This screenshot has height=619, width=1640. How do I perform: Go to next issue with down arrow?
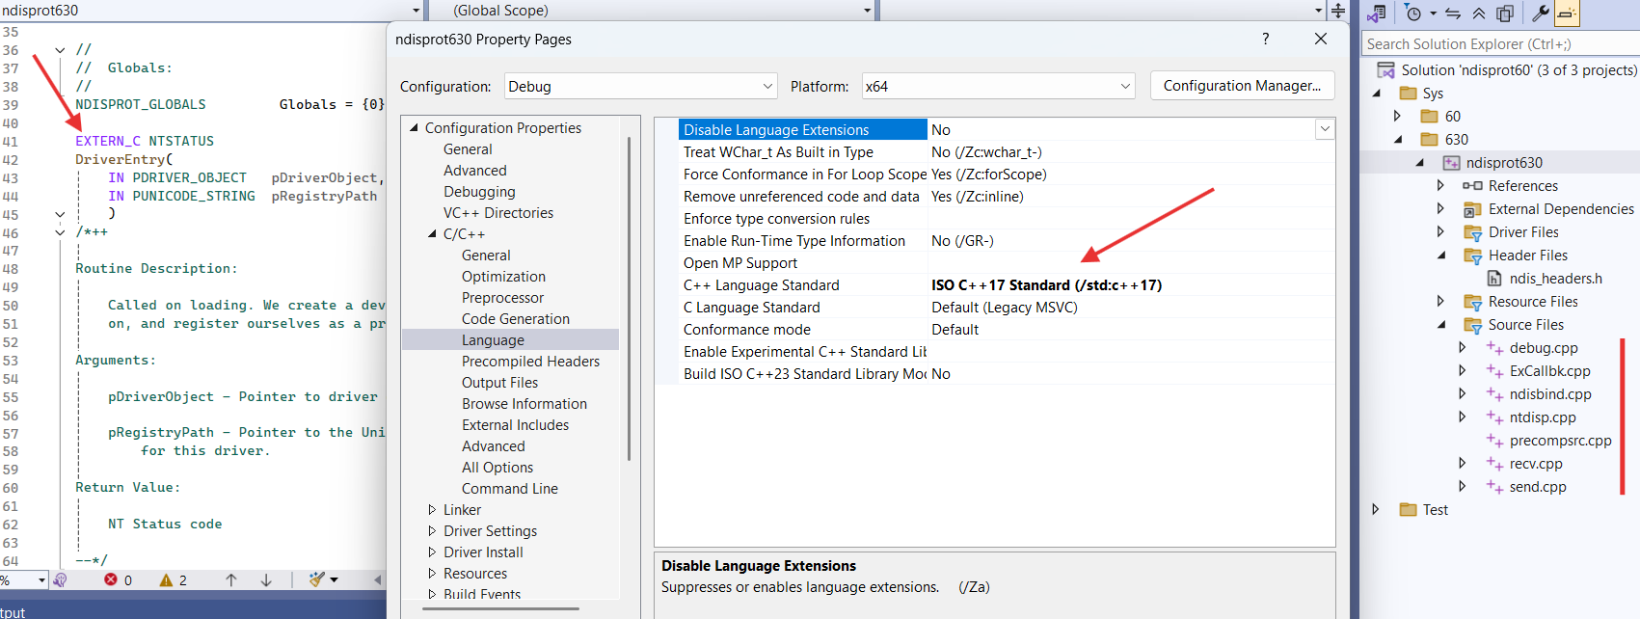point(266,579)
